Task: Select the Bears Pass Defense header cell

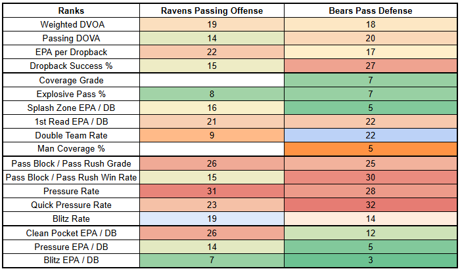Action: coord(373,12)
